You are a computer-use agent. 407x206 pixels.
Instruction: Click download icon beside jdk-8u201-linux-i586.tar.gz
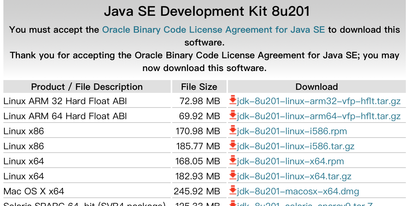[233, 145]
